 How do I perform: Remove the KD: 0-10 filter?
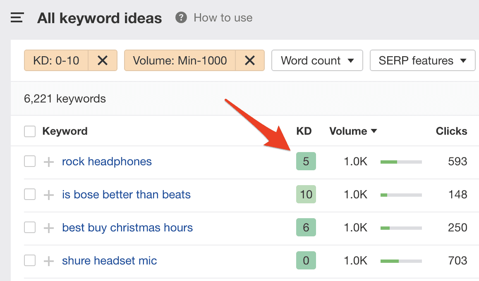coord(103,61)
